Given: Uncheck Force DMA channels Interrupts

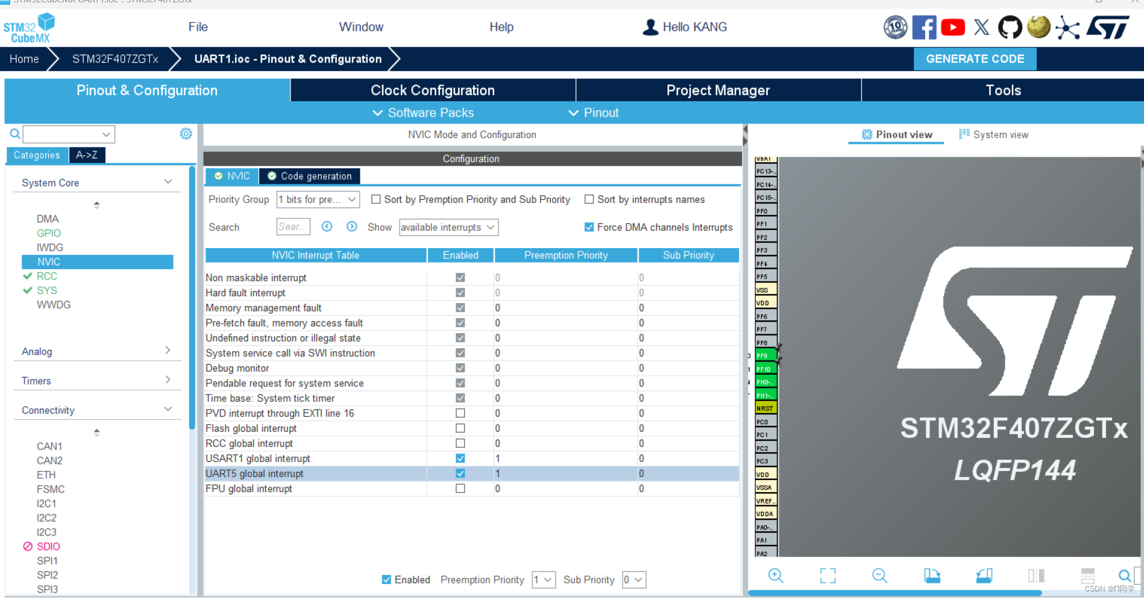Looking at the screenshot, I should point(589,227).
